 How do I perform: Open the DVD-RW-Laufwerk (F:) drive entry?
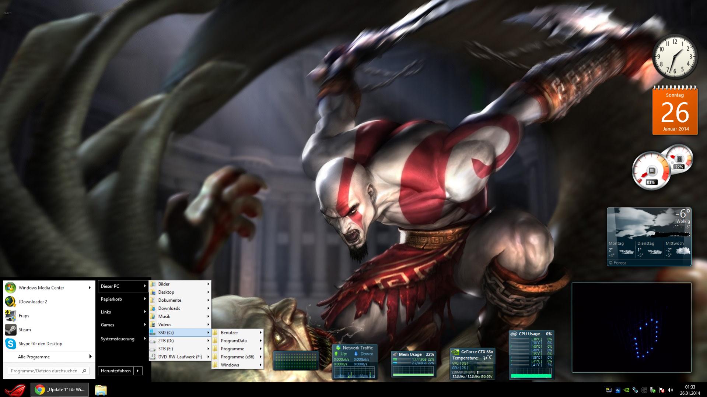179,357
